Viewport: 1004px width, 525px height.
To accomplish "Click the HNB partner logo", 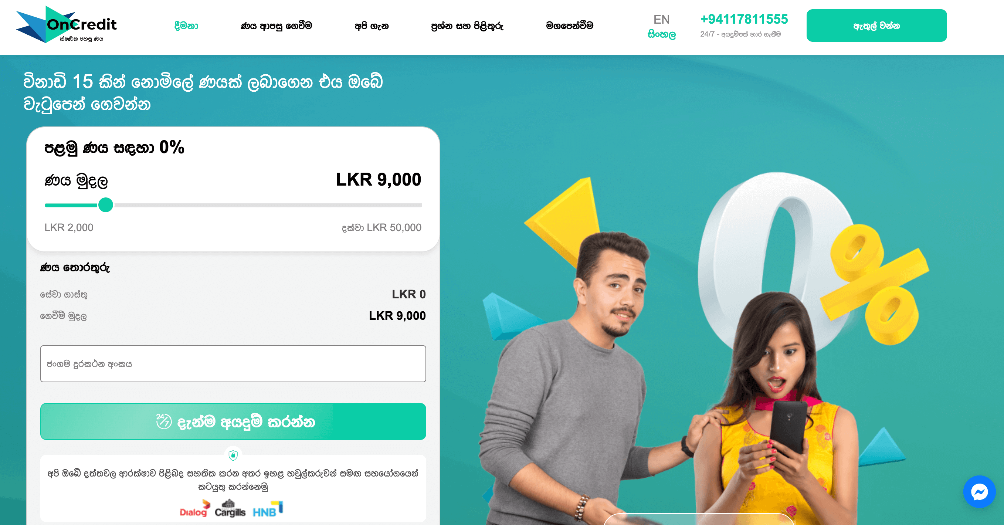I will click(268, 509).
